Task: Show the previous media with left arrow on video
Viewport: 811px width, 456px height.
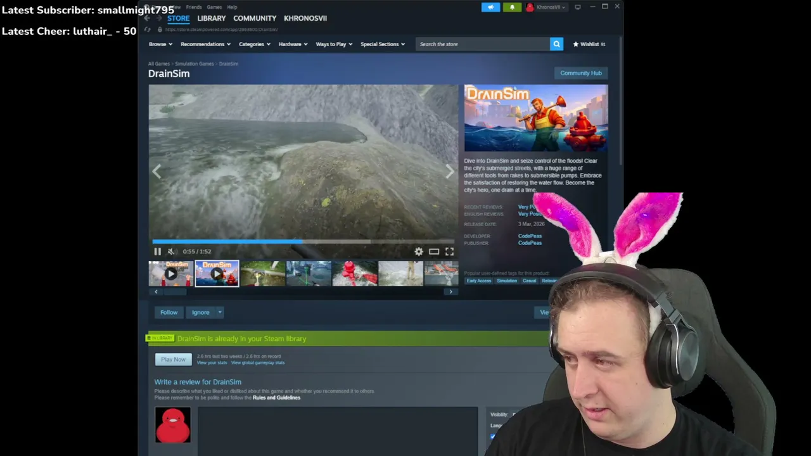Action: point(156,172)
